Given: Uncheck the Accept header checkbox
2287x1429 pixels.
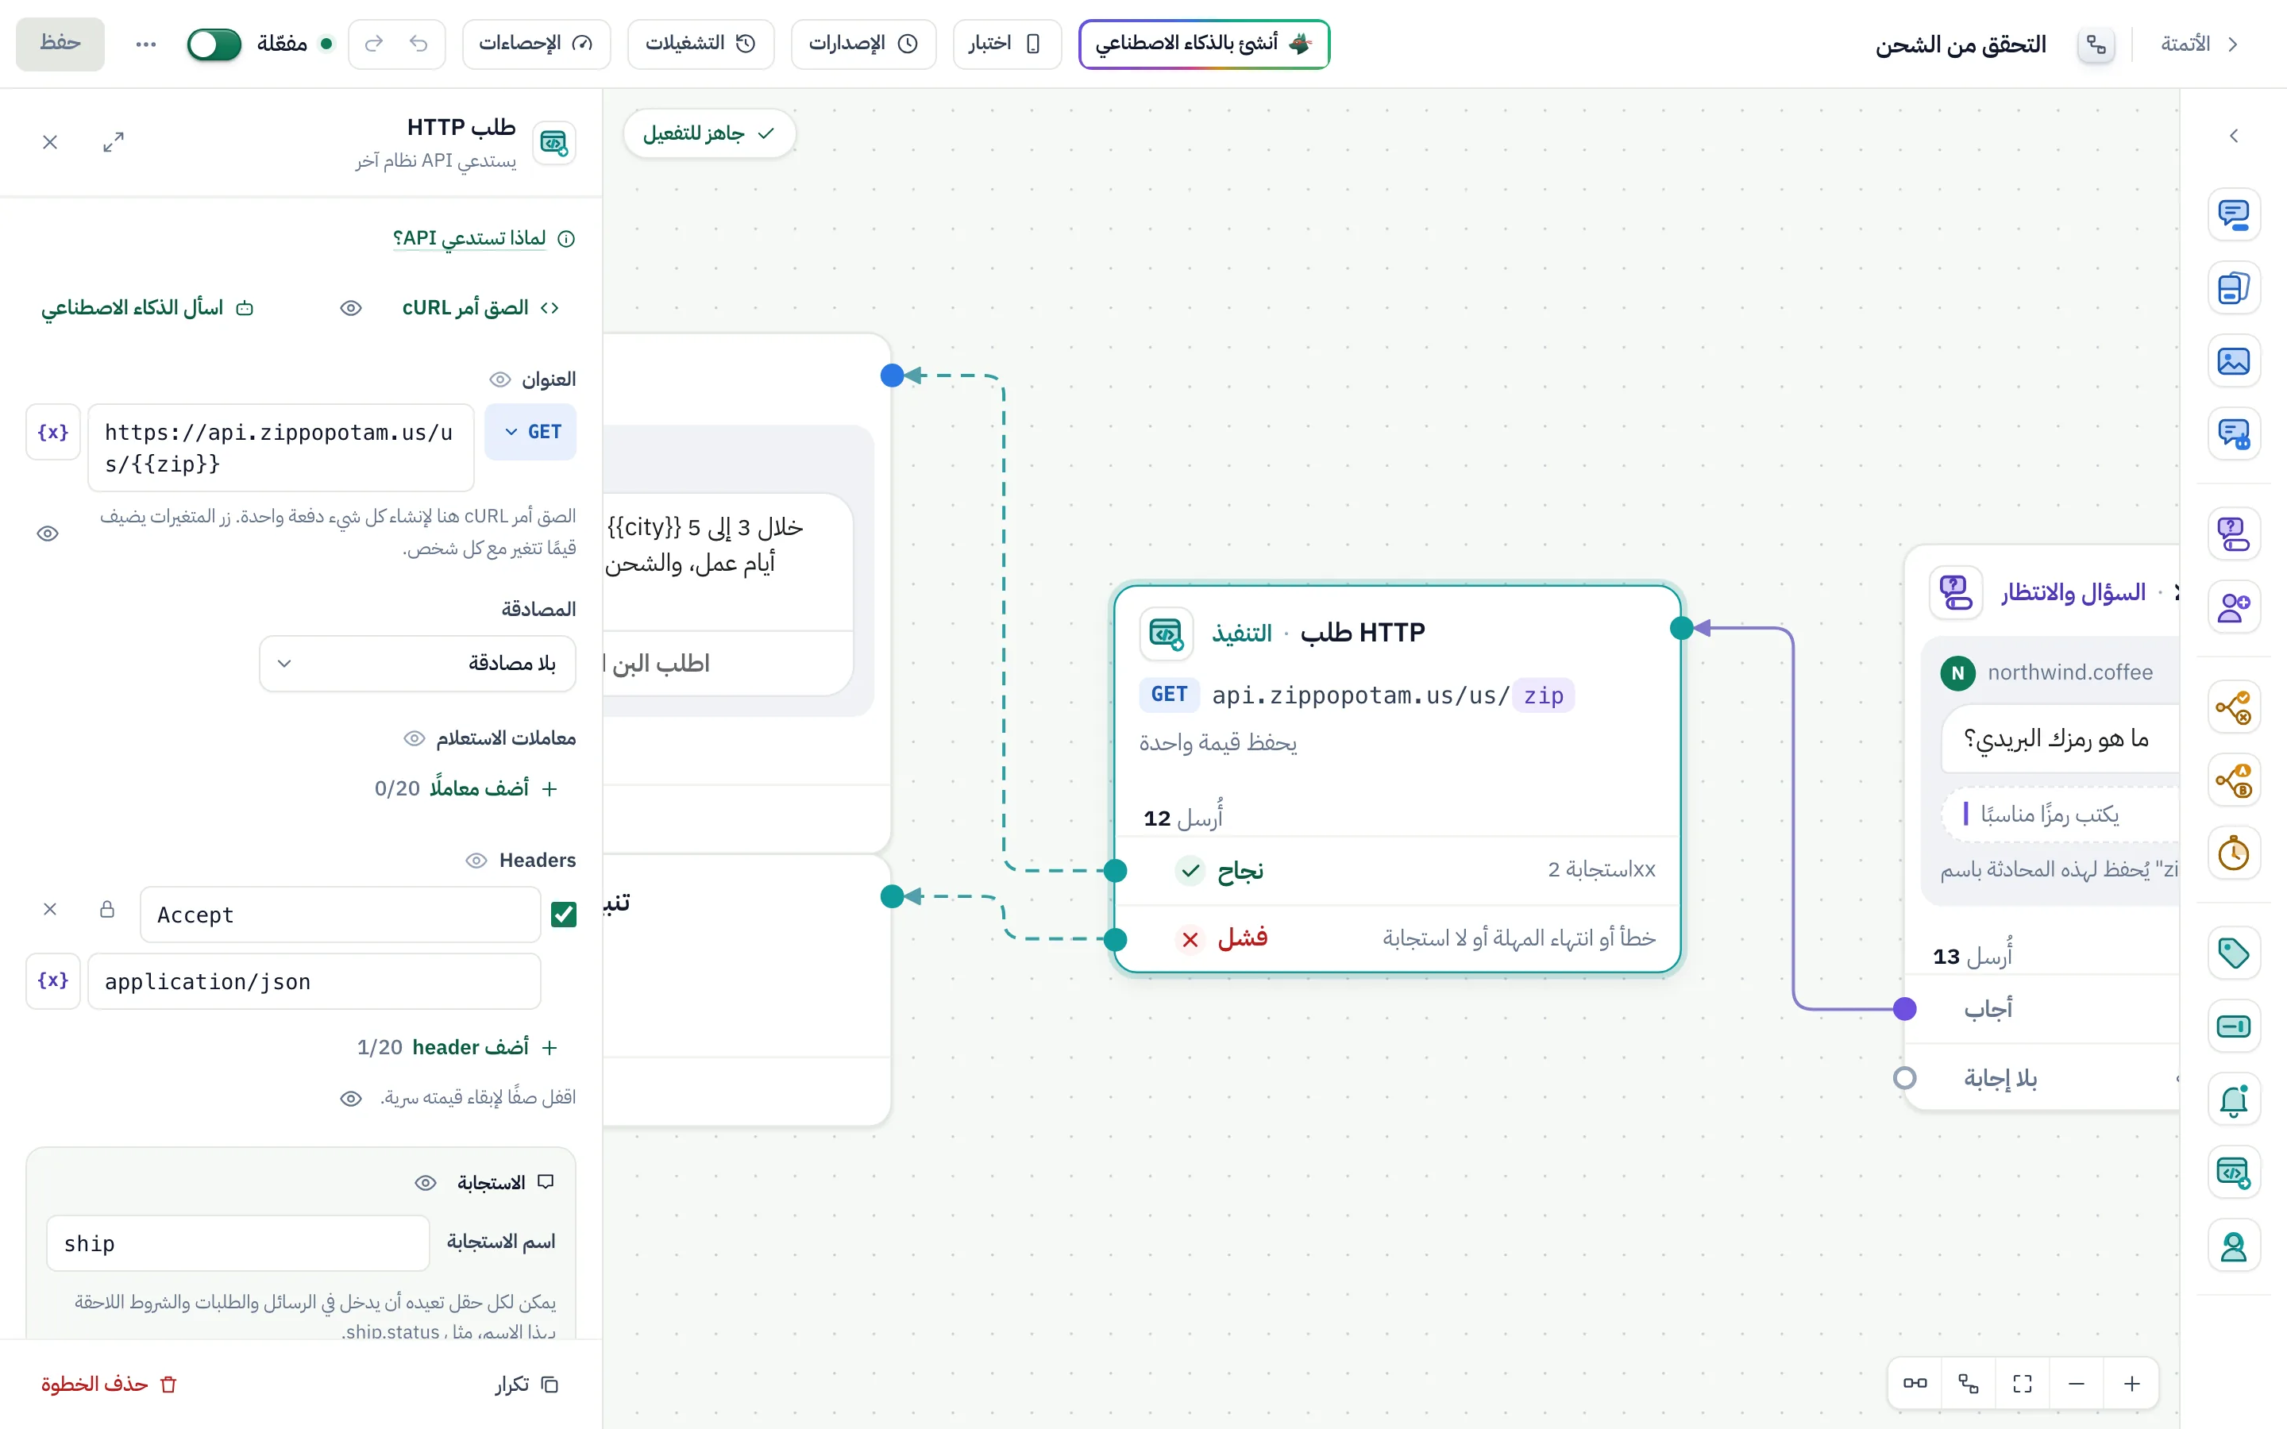Looking at the screenshot, I should (x=563, y=914).
